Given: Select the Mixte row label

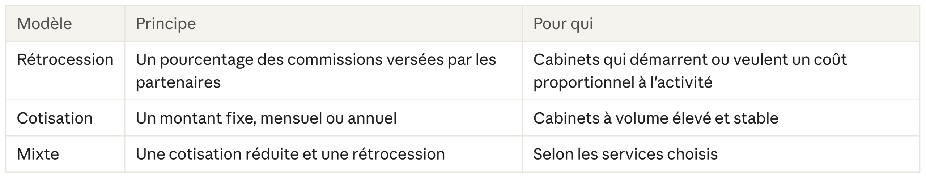Looking at the screenshot, I should (38, 154).
